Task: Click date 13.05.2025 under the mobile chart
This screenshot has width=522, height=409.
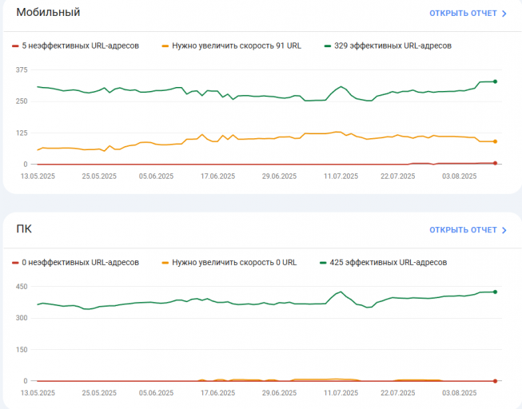Action: click(38, 177)
